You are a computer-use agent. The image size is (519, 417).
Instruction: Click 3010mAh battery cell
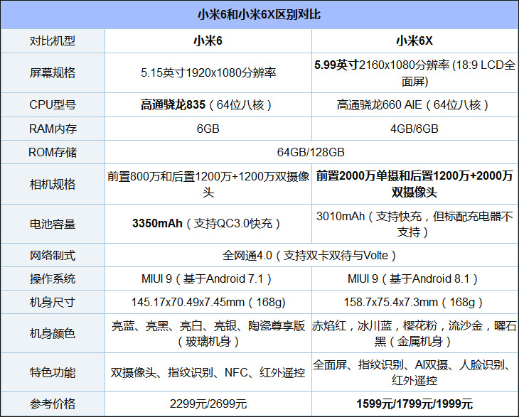click(414, 224)
